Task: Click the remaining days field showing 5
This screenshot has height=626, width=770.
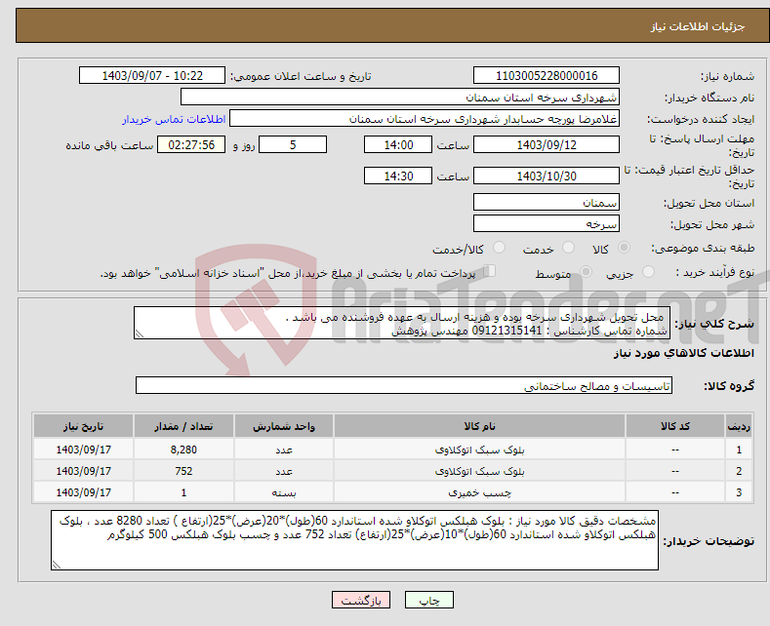Action: 293,144
